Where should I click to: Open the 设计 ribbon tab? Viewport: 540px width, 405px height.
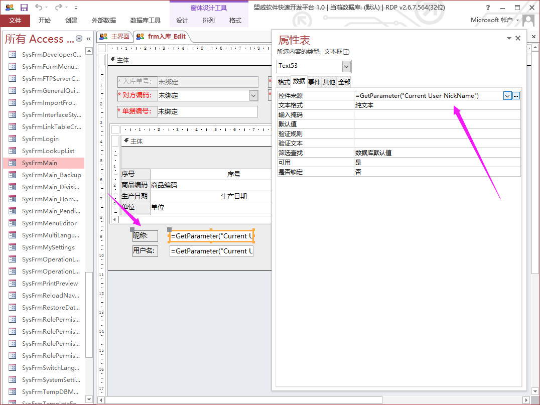(x=182, y=21)
